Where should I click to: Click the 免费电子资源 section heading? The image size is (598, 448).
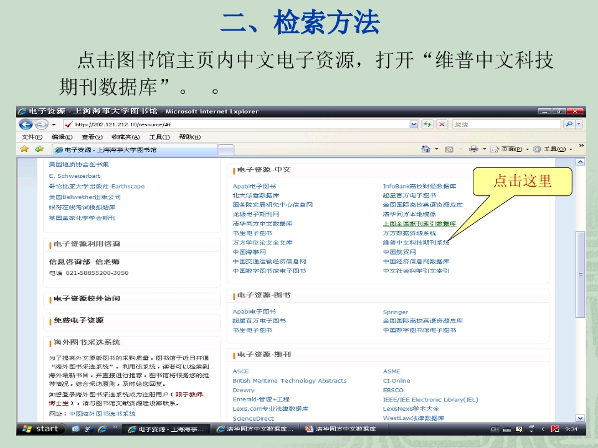[x=78, y=320]
